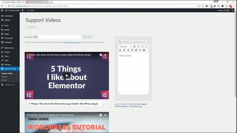
Task: Toggle Bold in the notes editor
Action: [x=134, y=47]
